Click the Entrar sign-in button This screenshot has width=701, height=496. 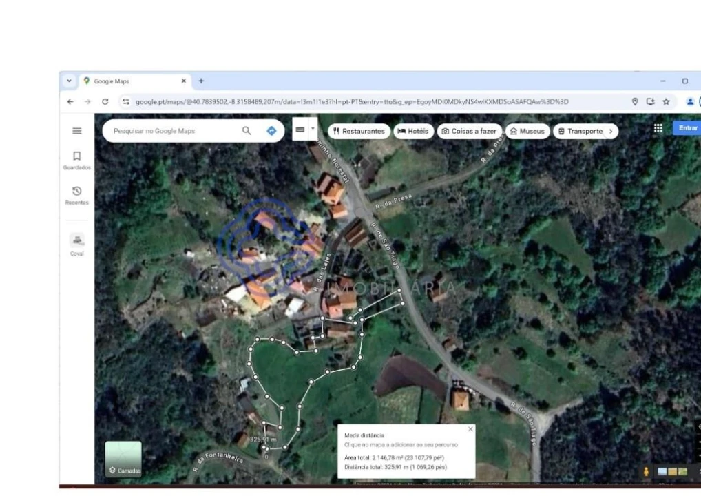click(687, 128)
